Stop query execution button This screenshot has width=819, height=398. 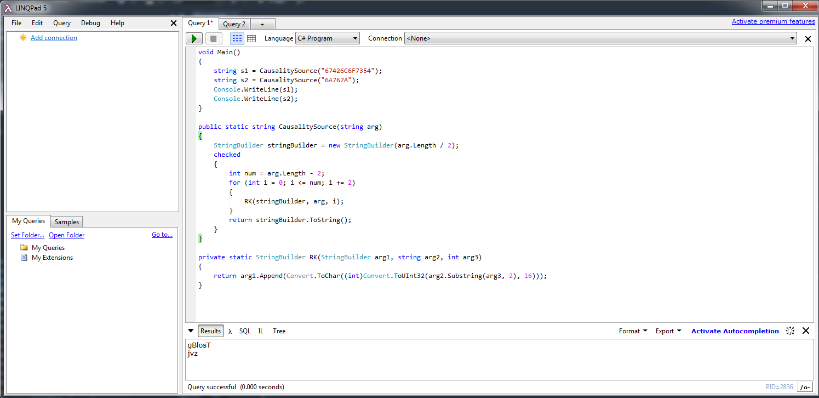(x=214, y=38)
